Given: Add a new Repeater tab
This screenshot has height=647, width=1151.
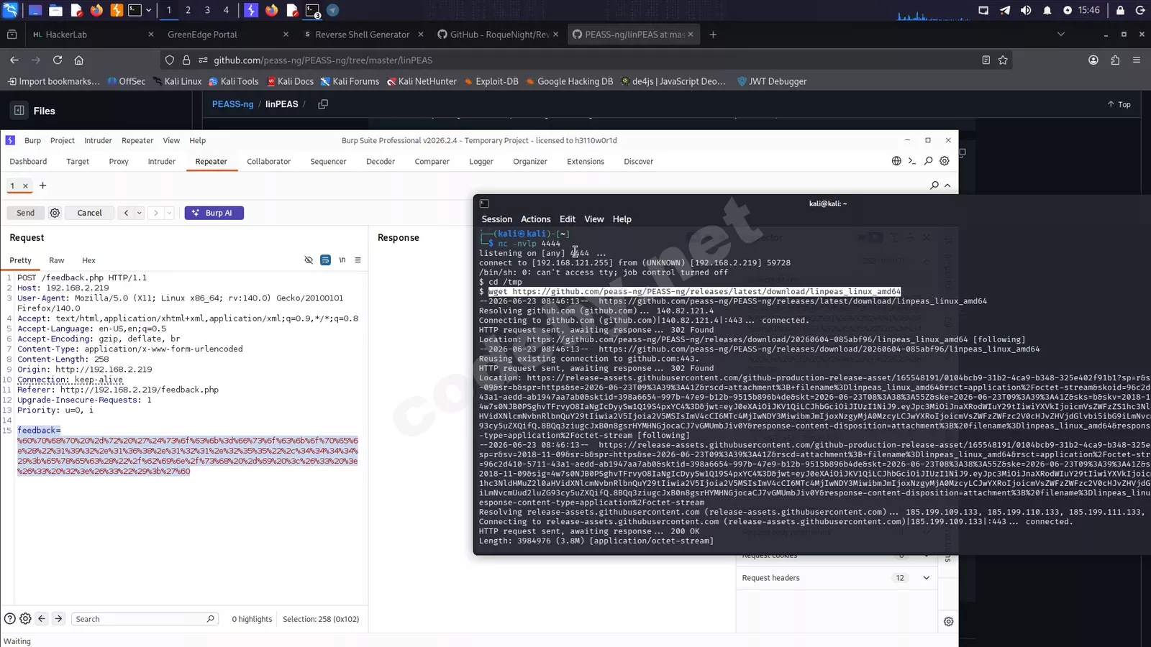Looking at the screenshot, I should pyautogui.click(x=42, y=185).
